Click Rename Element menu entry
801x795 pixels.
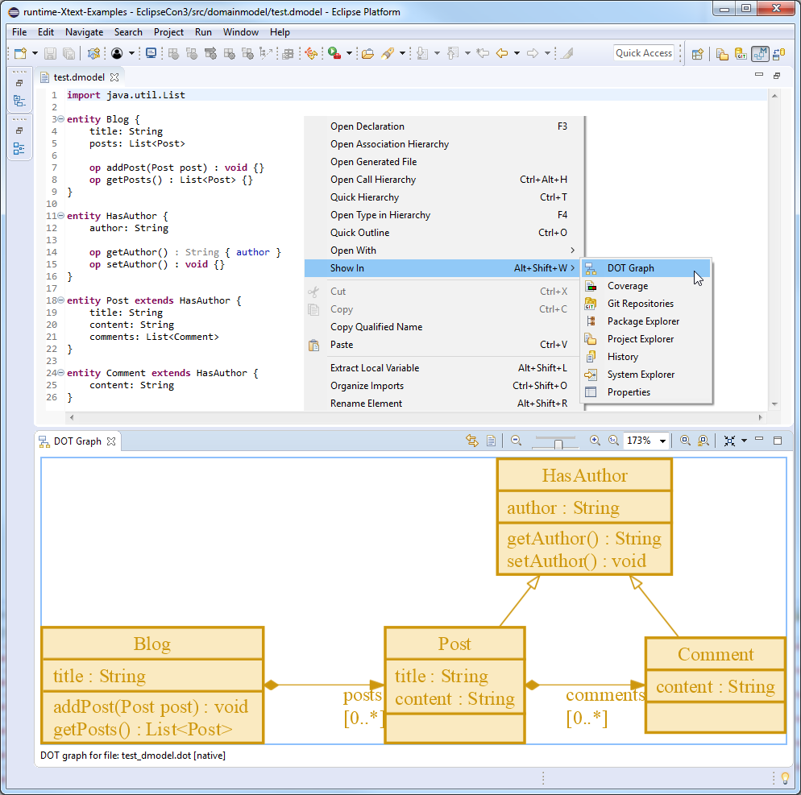pyautogui.click(x=443, y=404)
